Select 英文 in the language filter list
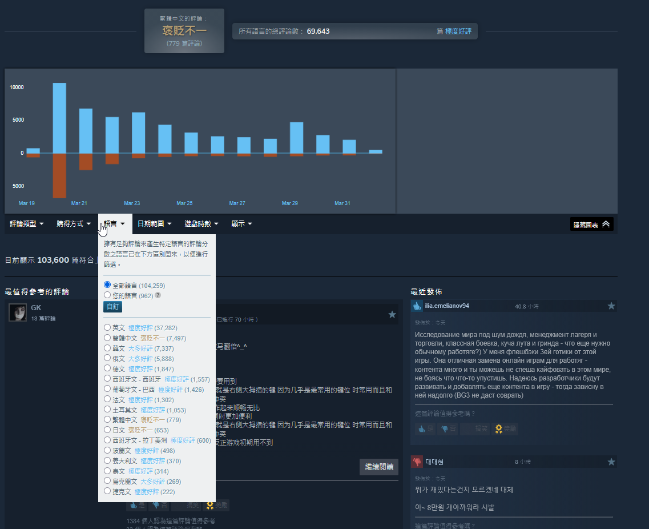 point(107,327)
